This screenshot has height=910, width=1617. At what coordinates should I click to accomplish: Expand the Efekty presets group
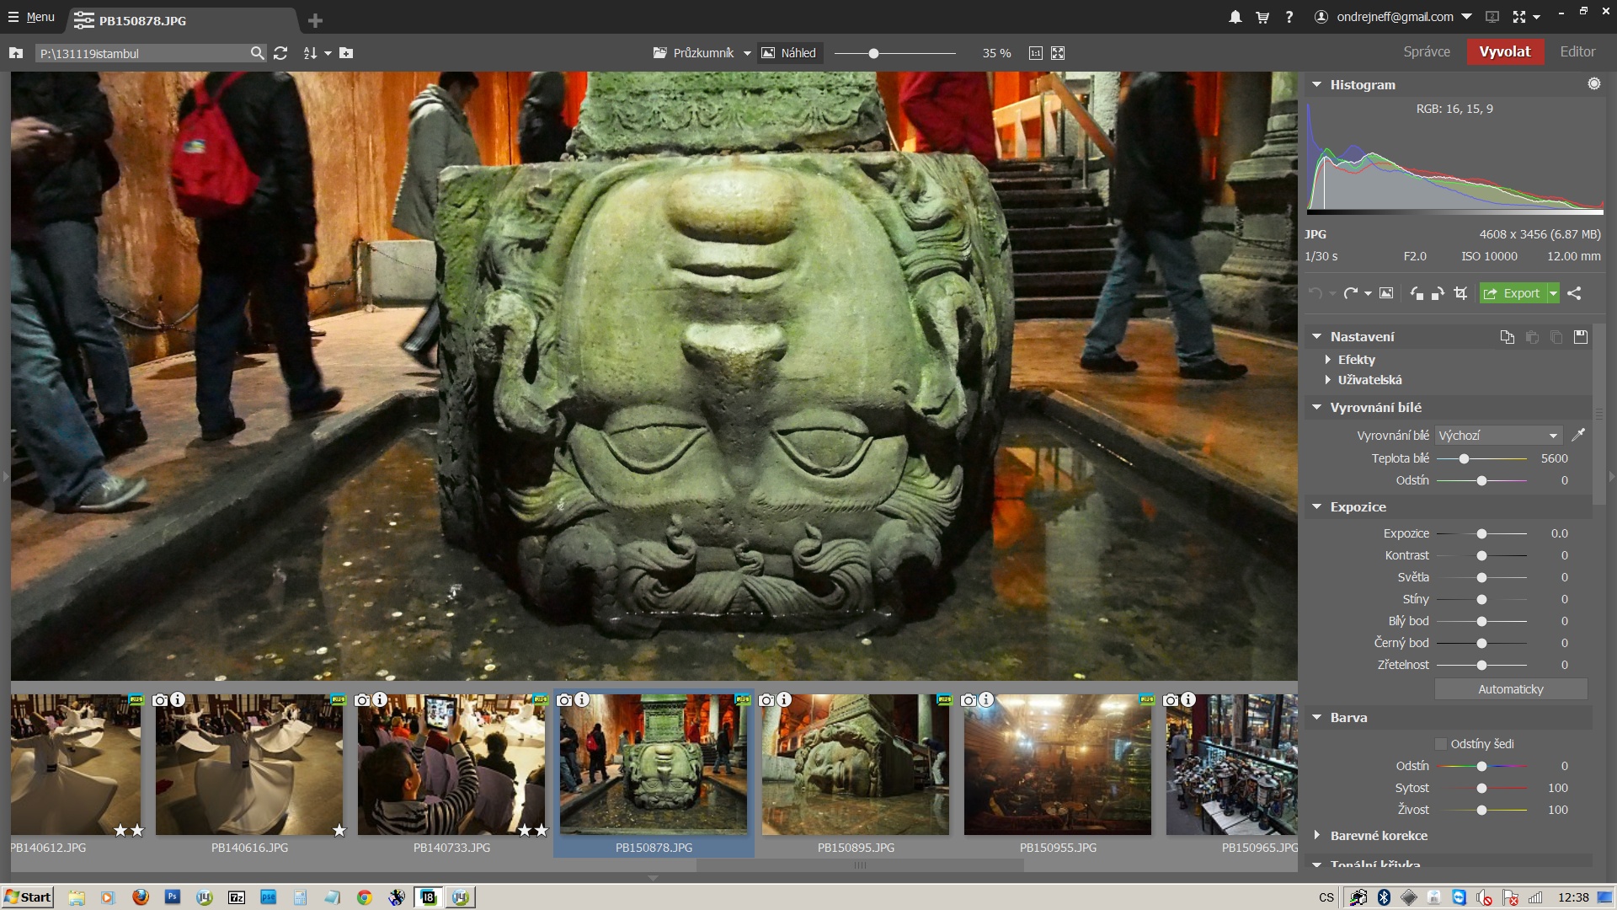[x=1328, y=360]
